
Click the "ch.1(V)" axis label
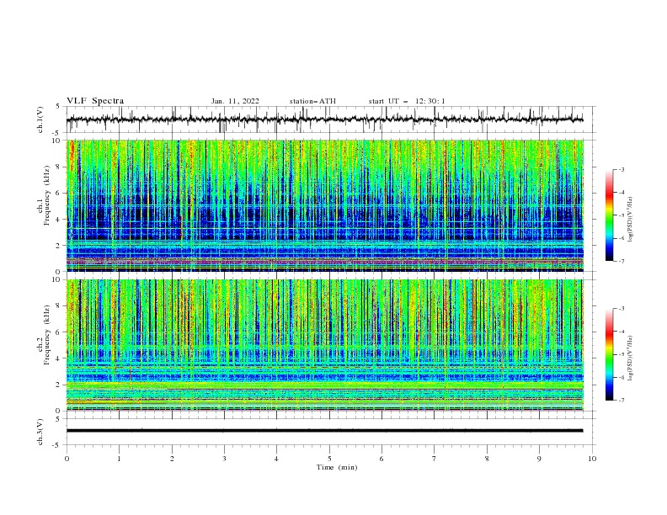tap(40, 119)
